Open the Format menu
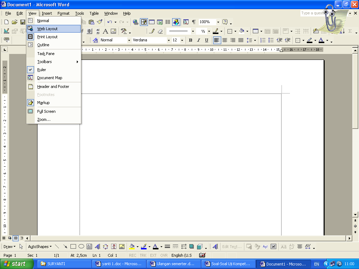The width and height of the screenshot is (359, 269). click(63, 13)
